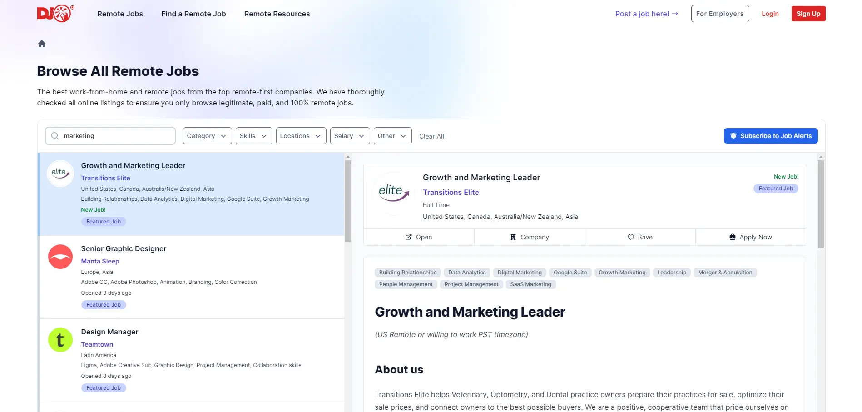The image size is (862, 412).
Task: Click job detail panel scrollbar thumb
Action: (821, 204)
